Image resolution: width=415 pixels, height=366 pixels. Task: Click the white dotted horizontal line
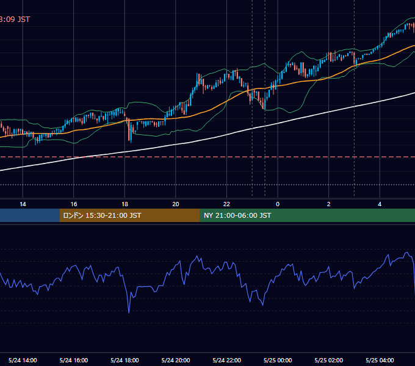coord(208,185)
